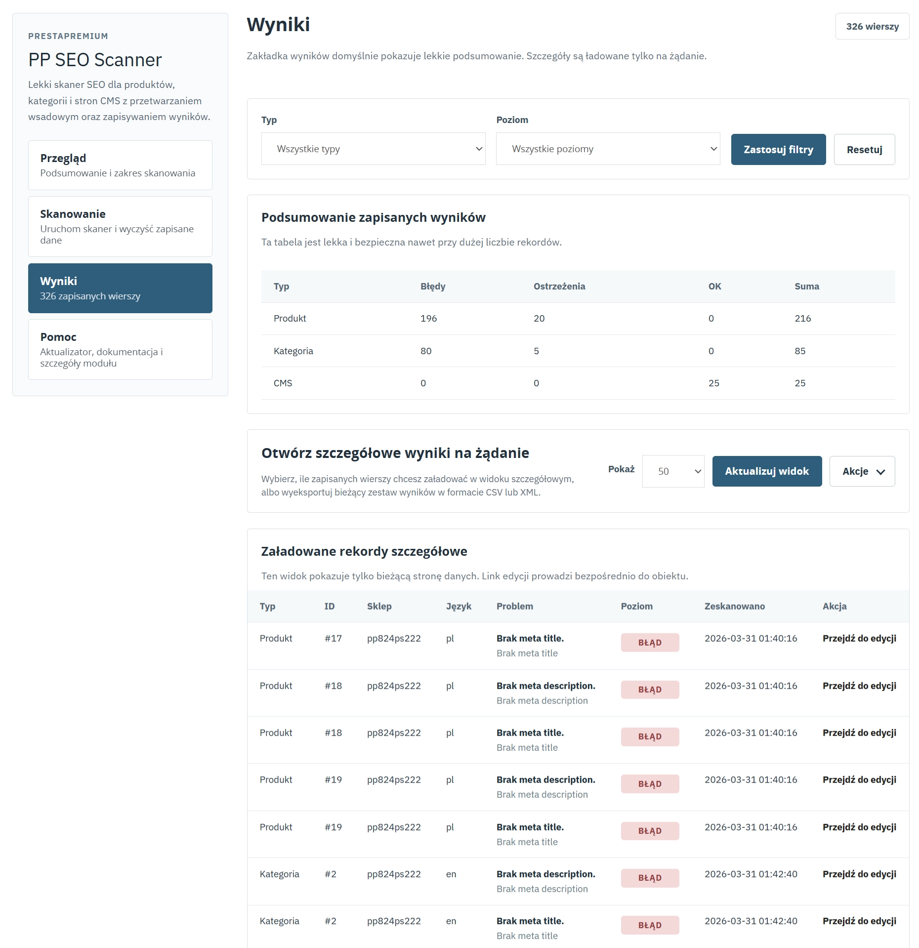Click the BŁĄD badge on Kategoria #2 row
This screenshot has width=919, height=948.
pos(650,878)
